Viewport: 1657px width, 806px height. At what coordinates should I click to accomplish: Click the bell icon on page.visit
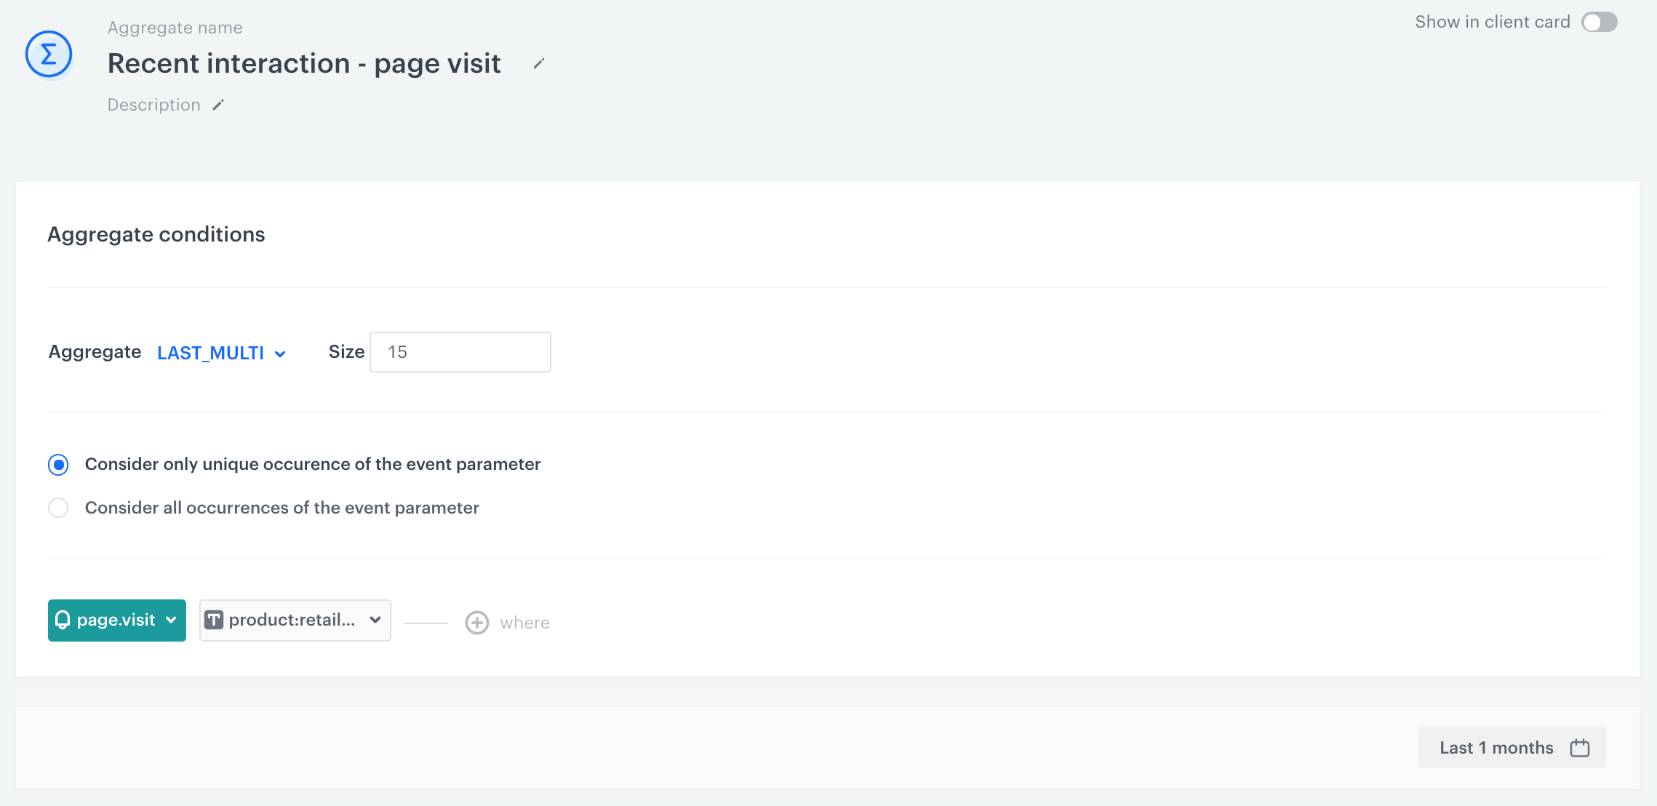coord(63,620)
